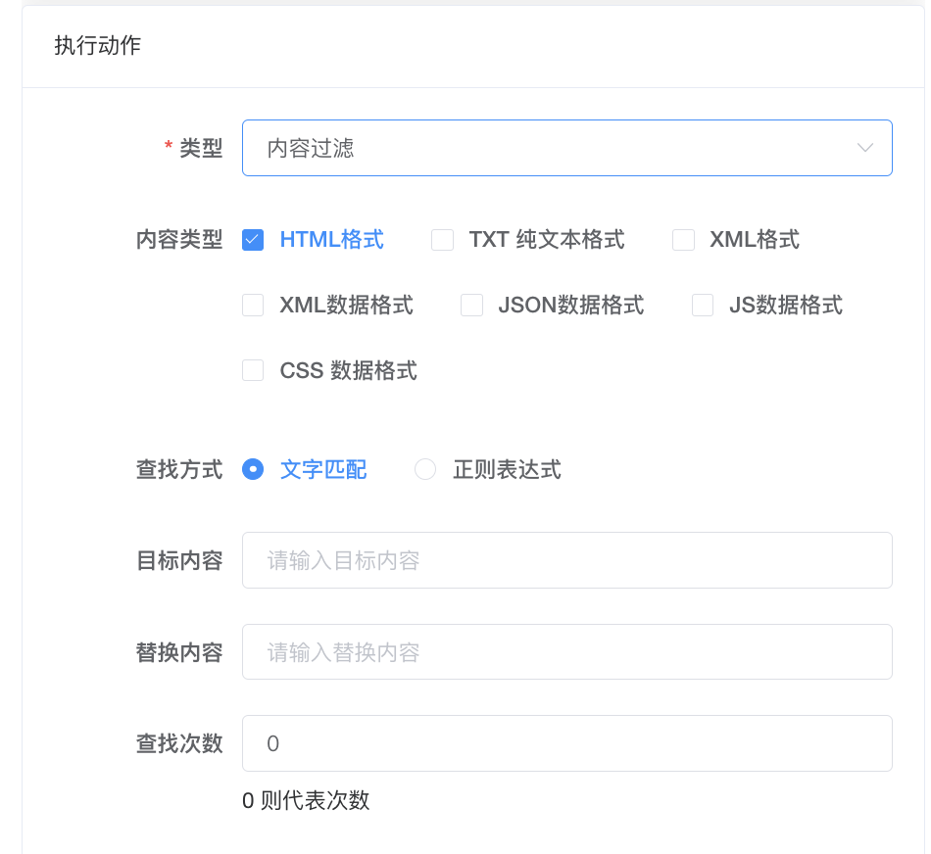Click the required 类型 label

tap(200, 148)
